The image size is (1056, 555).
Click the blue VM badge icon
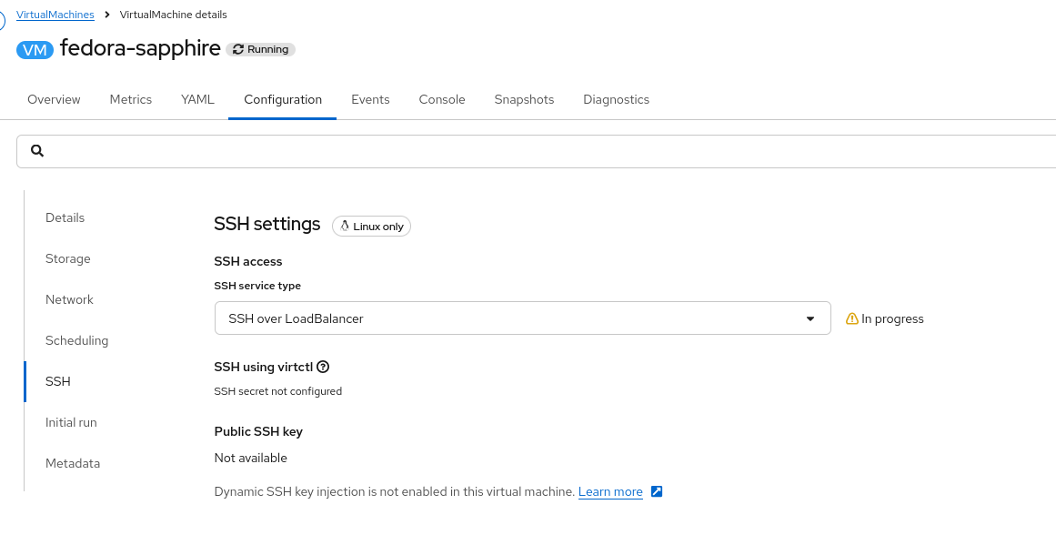[x=35, y=50]
